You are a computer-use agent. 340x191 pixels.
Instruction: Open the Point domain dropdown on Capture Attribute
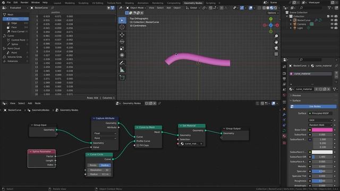click(105, 138)
